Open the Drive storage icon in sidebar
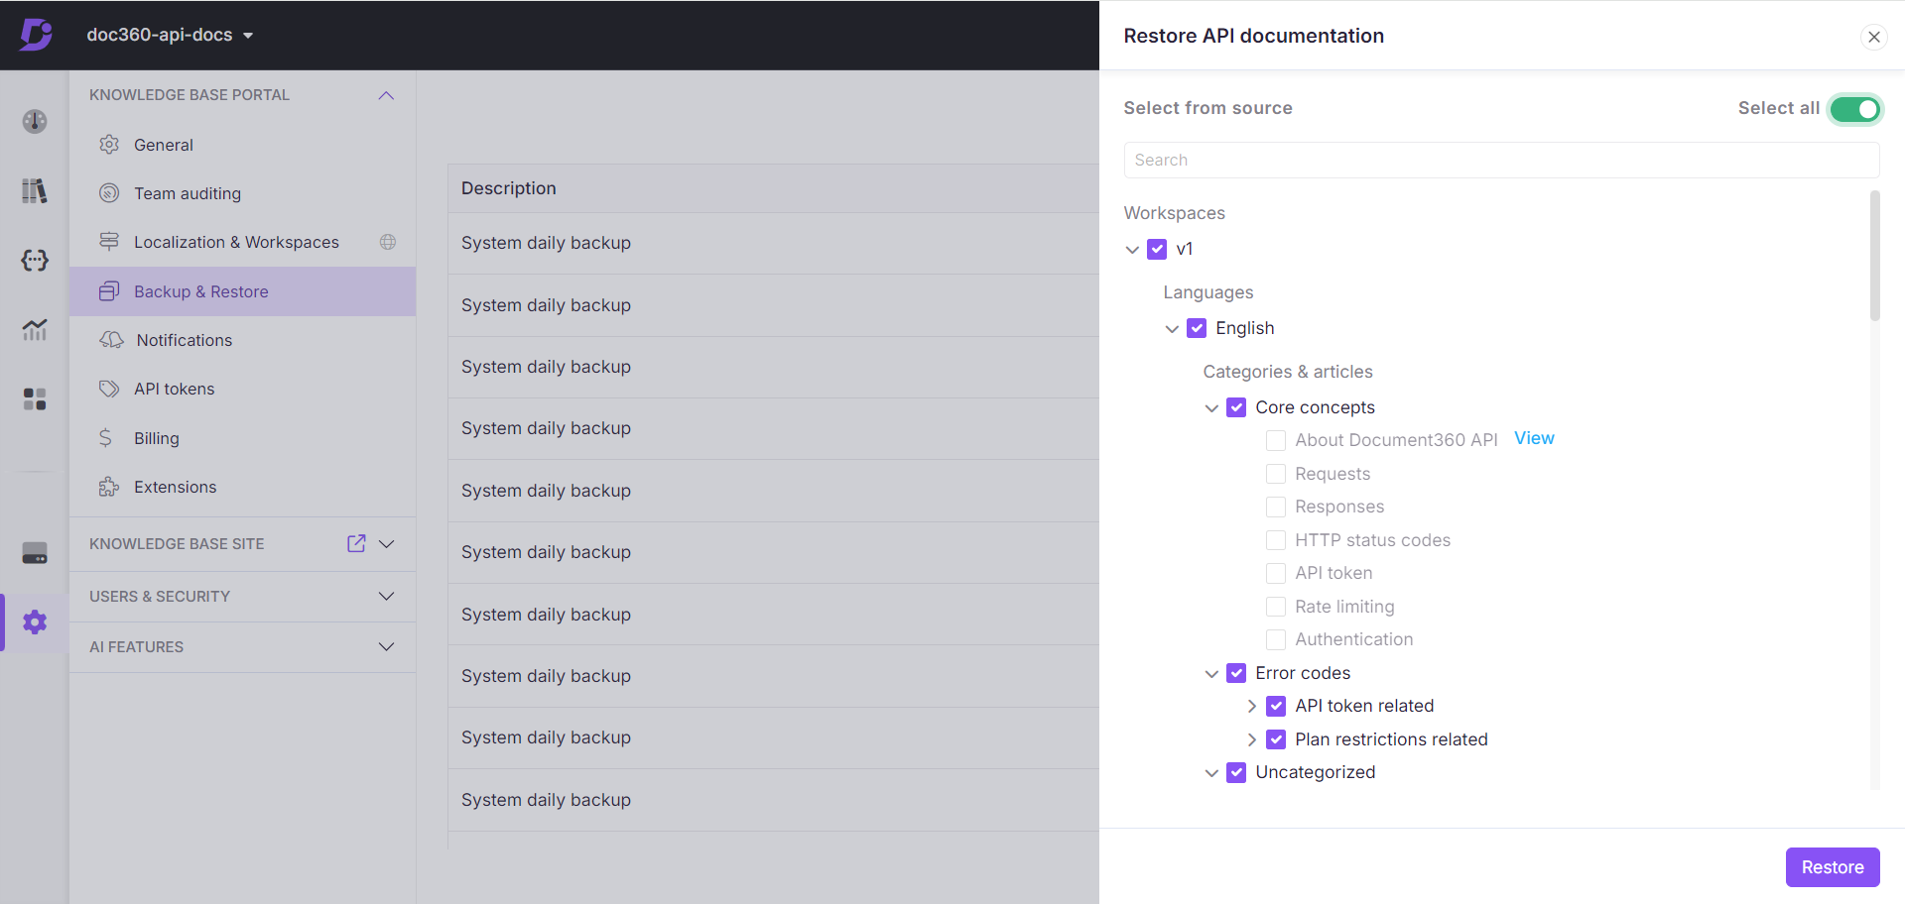The height and width of the screenshot is (904, 1905). (x=35, y=553)
